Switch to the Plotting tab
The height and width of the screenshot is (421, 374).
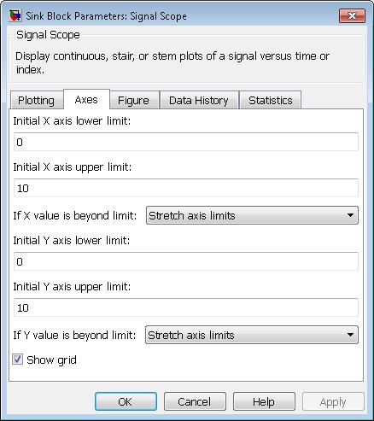tap(36, 100)
